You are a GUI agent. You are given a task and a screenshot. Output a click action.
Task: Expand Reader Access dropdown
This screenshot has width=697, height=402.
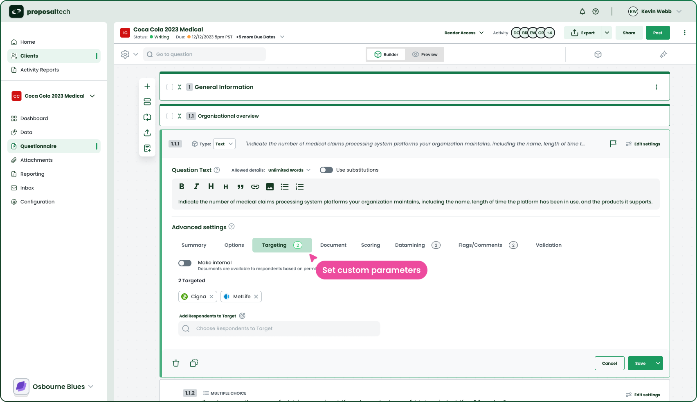click(464, 33)
